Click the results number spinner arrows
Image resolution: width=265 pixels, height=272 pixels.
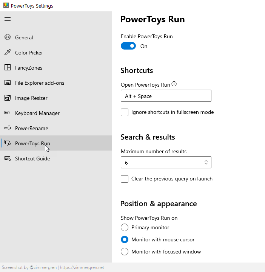pyautogui.click(x=206, y=162)
